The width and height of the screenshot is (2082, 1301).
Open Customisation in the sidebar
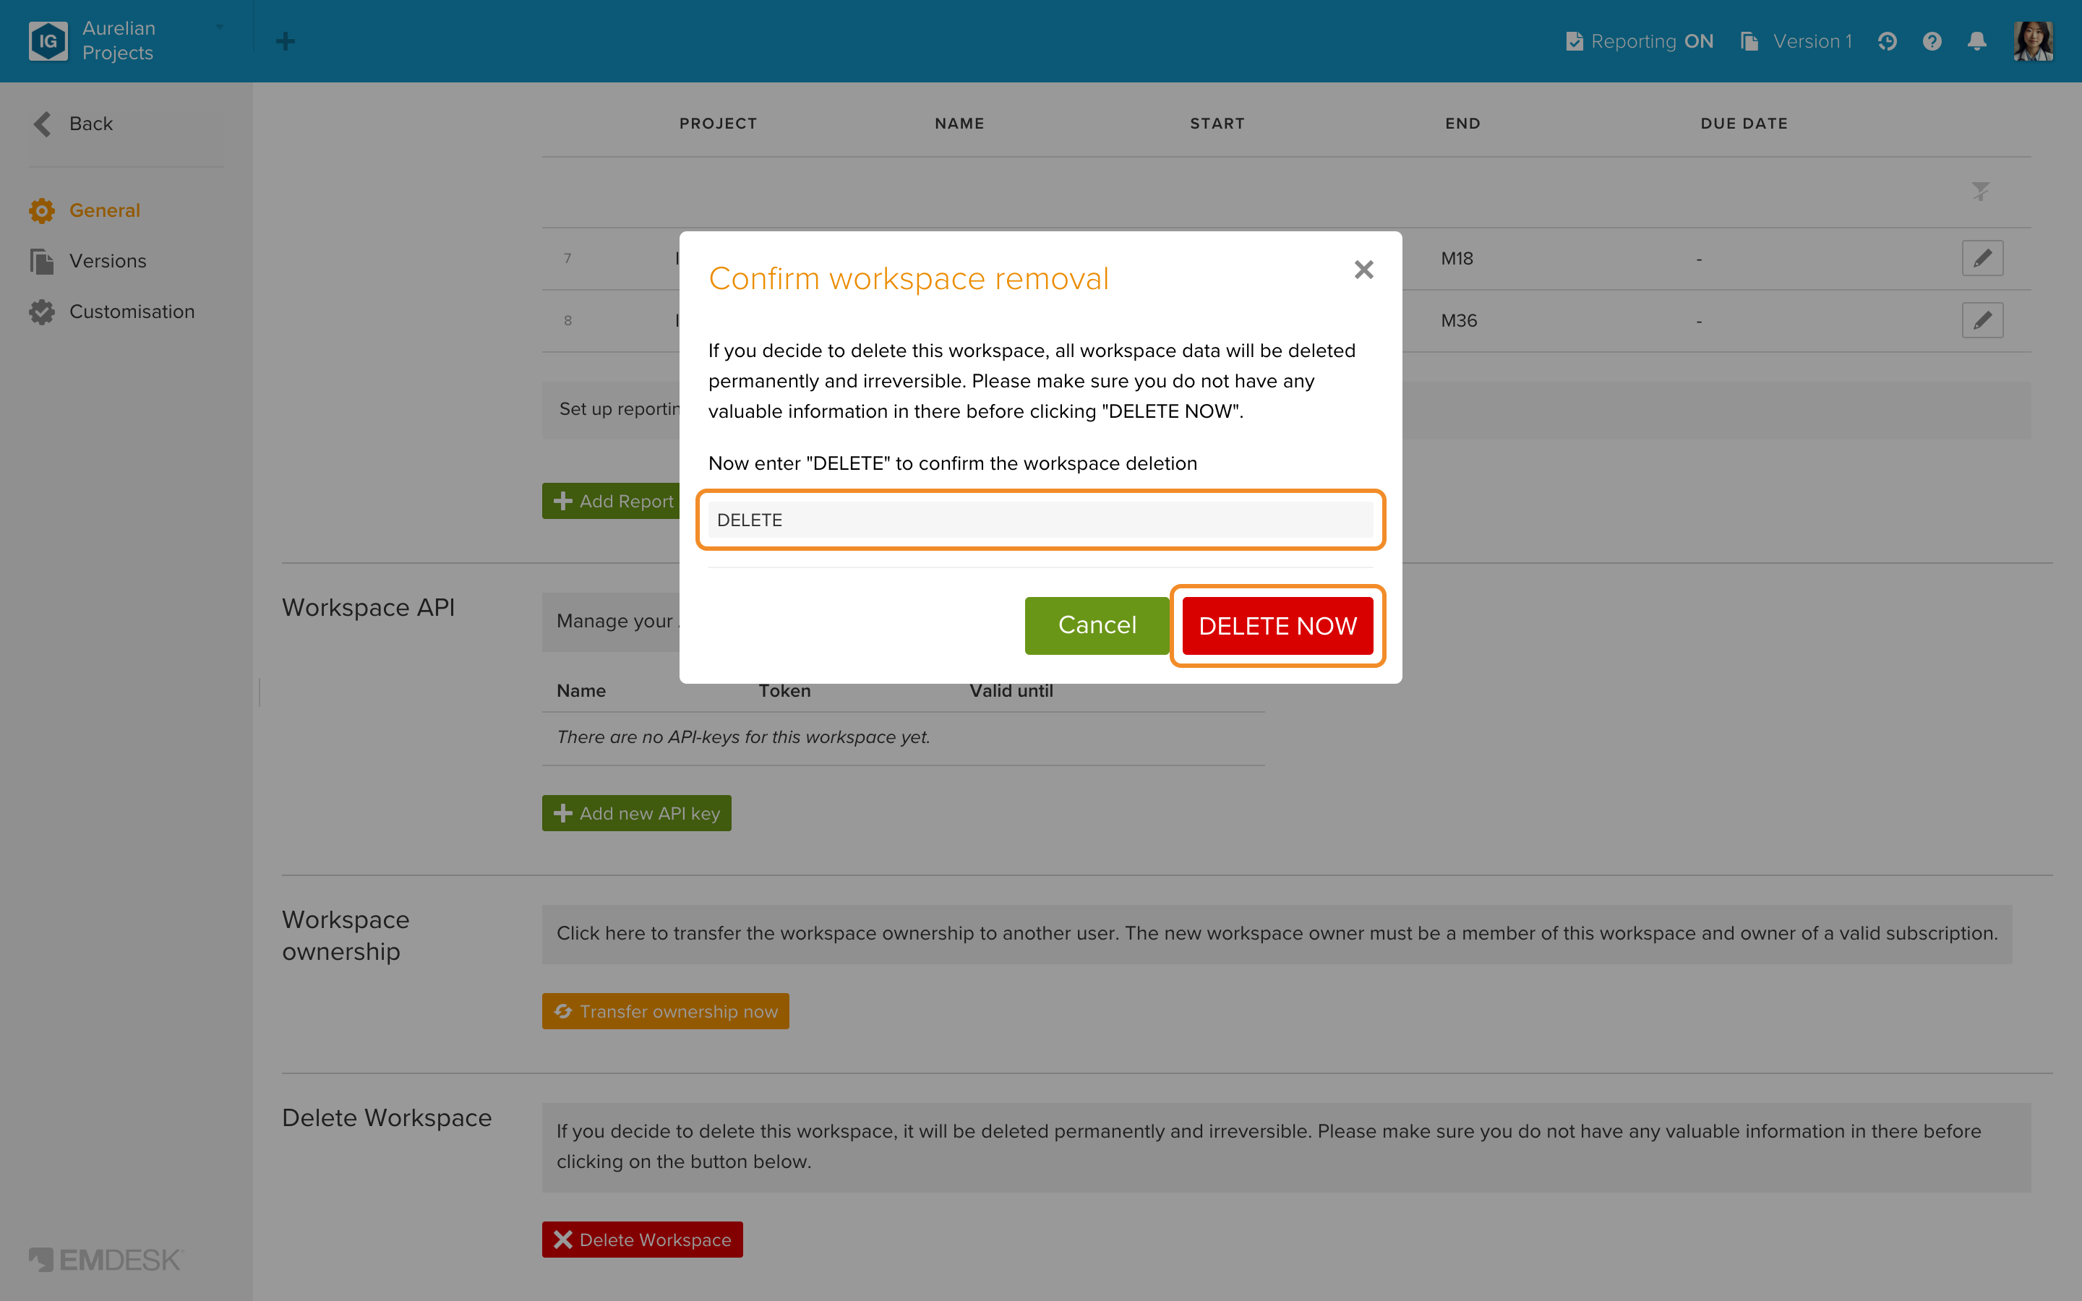[x=112, y=312]
